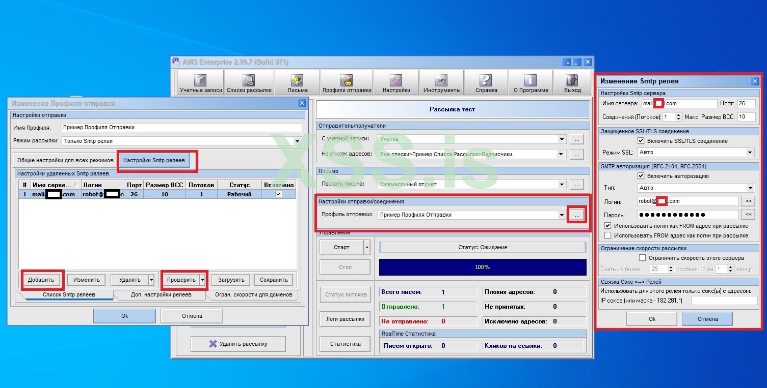Expand the Режим рассылки dropdown
This screenshot has width=767, height=388.
pyautogui.click(x=298, y=141)
